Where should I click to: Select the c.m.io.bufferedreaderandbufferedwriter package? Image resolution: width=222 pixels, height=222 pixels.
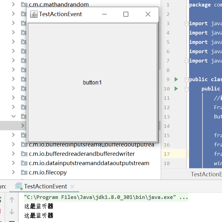pos(82,154)
